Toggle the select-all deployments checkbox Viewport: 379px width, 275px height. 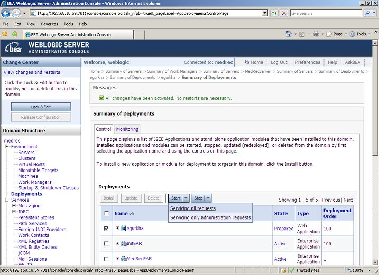pos(106,213)
